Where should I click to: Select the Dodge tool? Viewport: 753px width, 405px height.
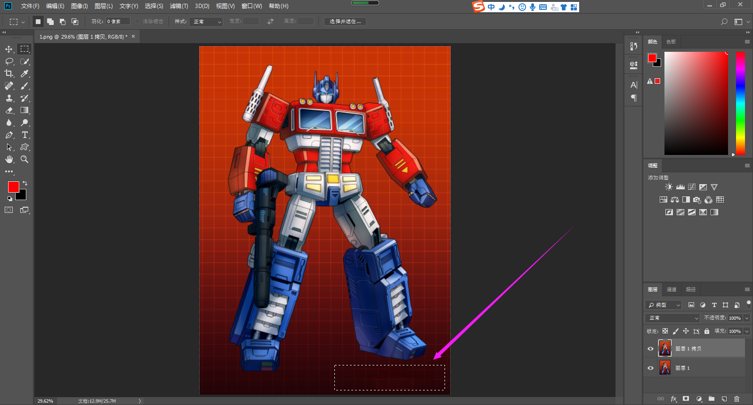click(24, 122)
